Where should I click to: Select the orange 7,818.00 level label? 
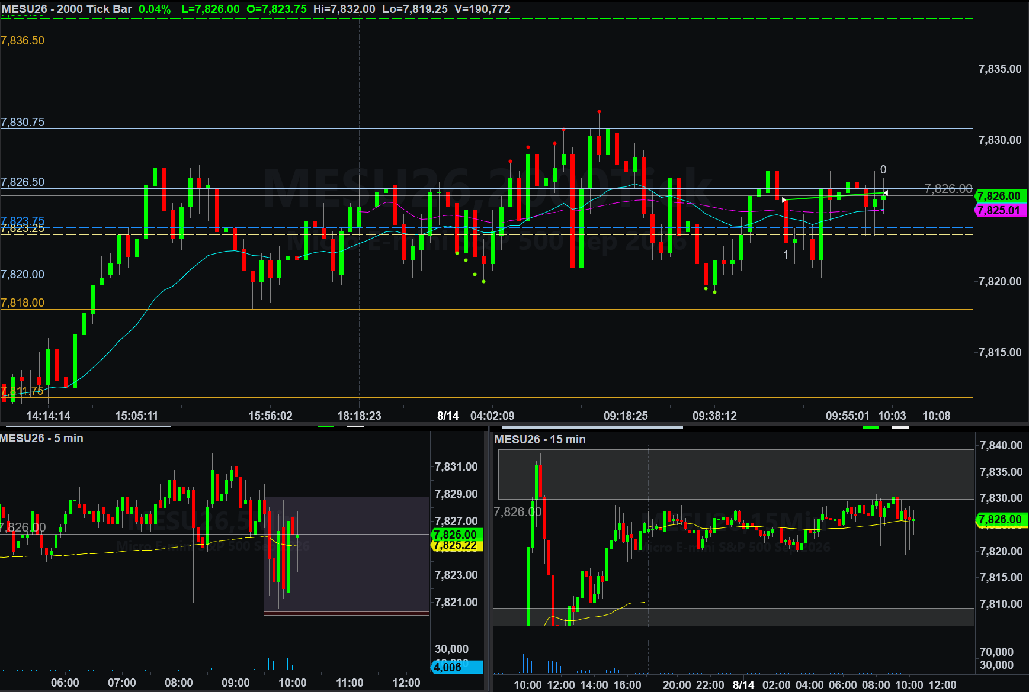(23, 302)
